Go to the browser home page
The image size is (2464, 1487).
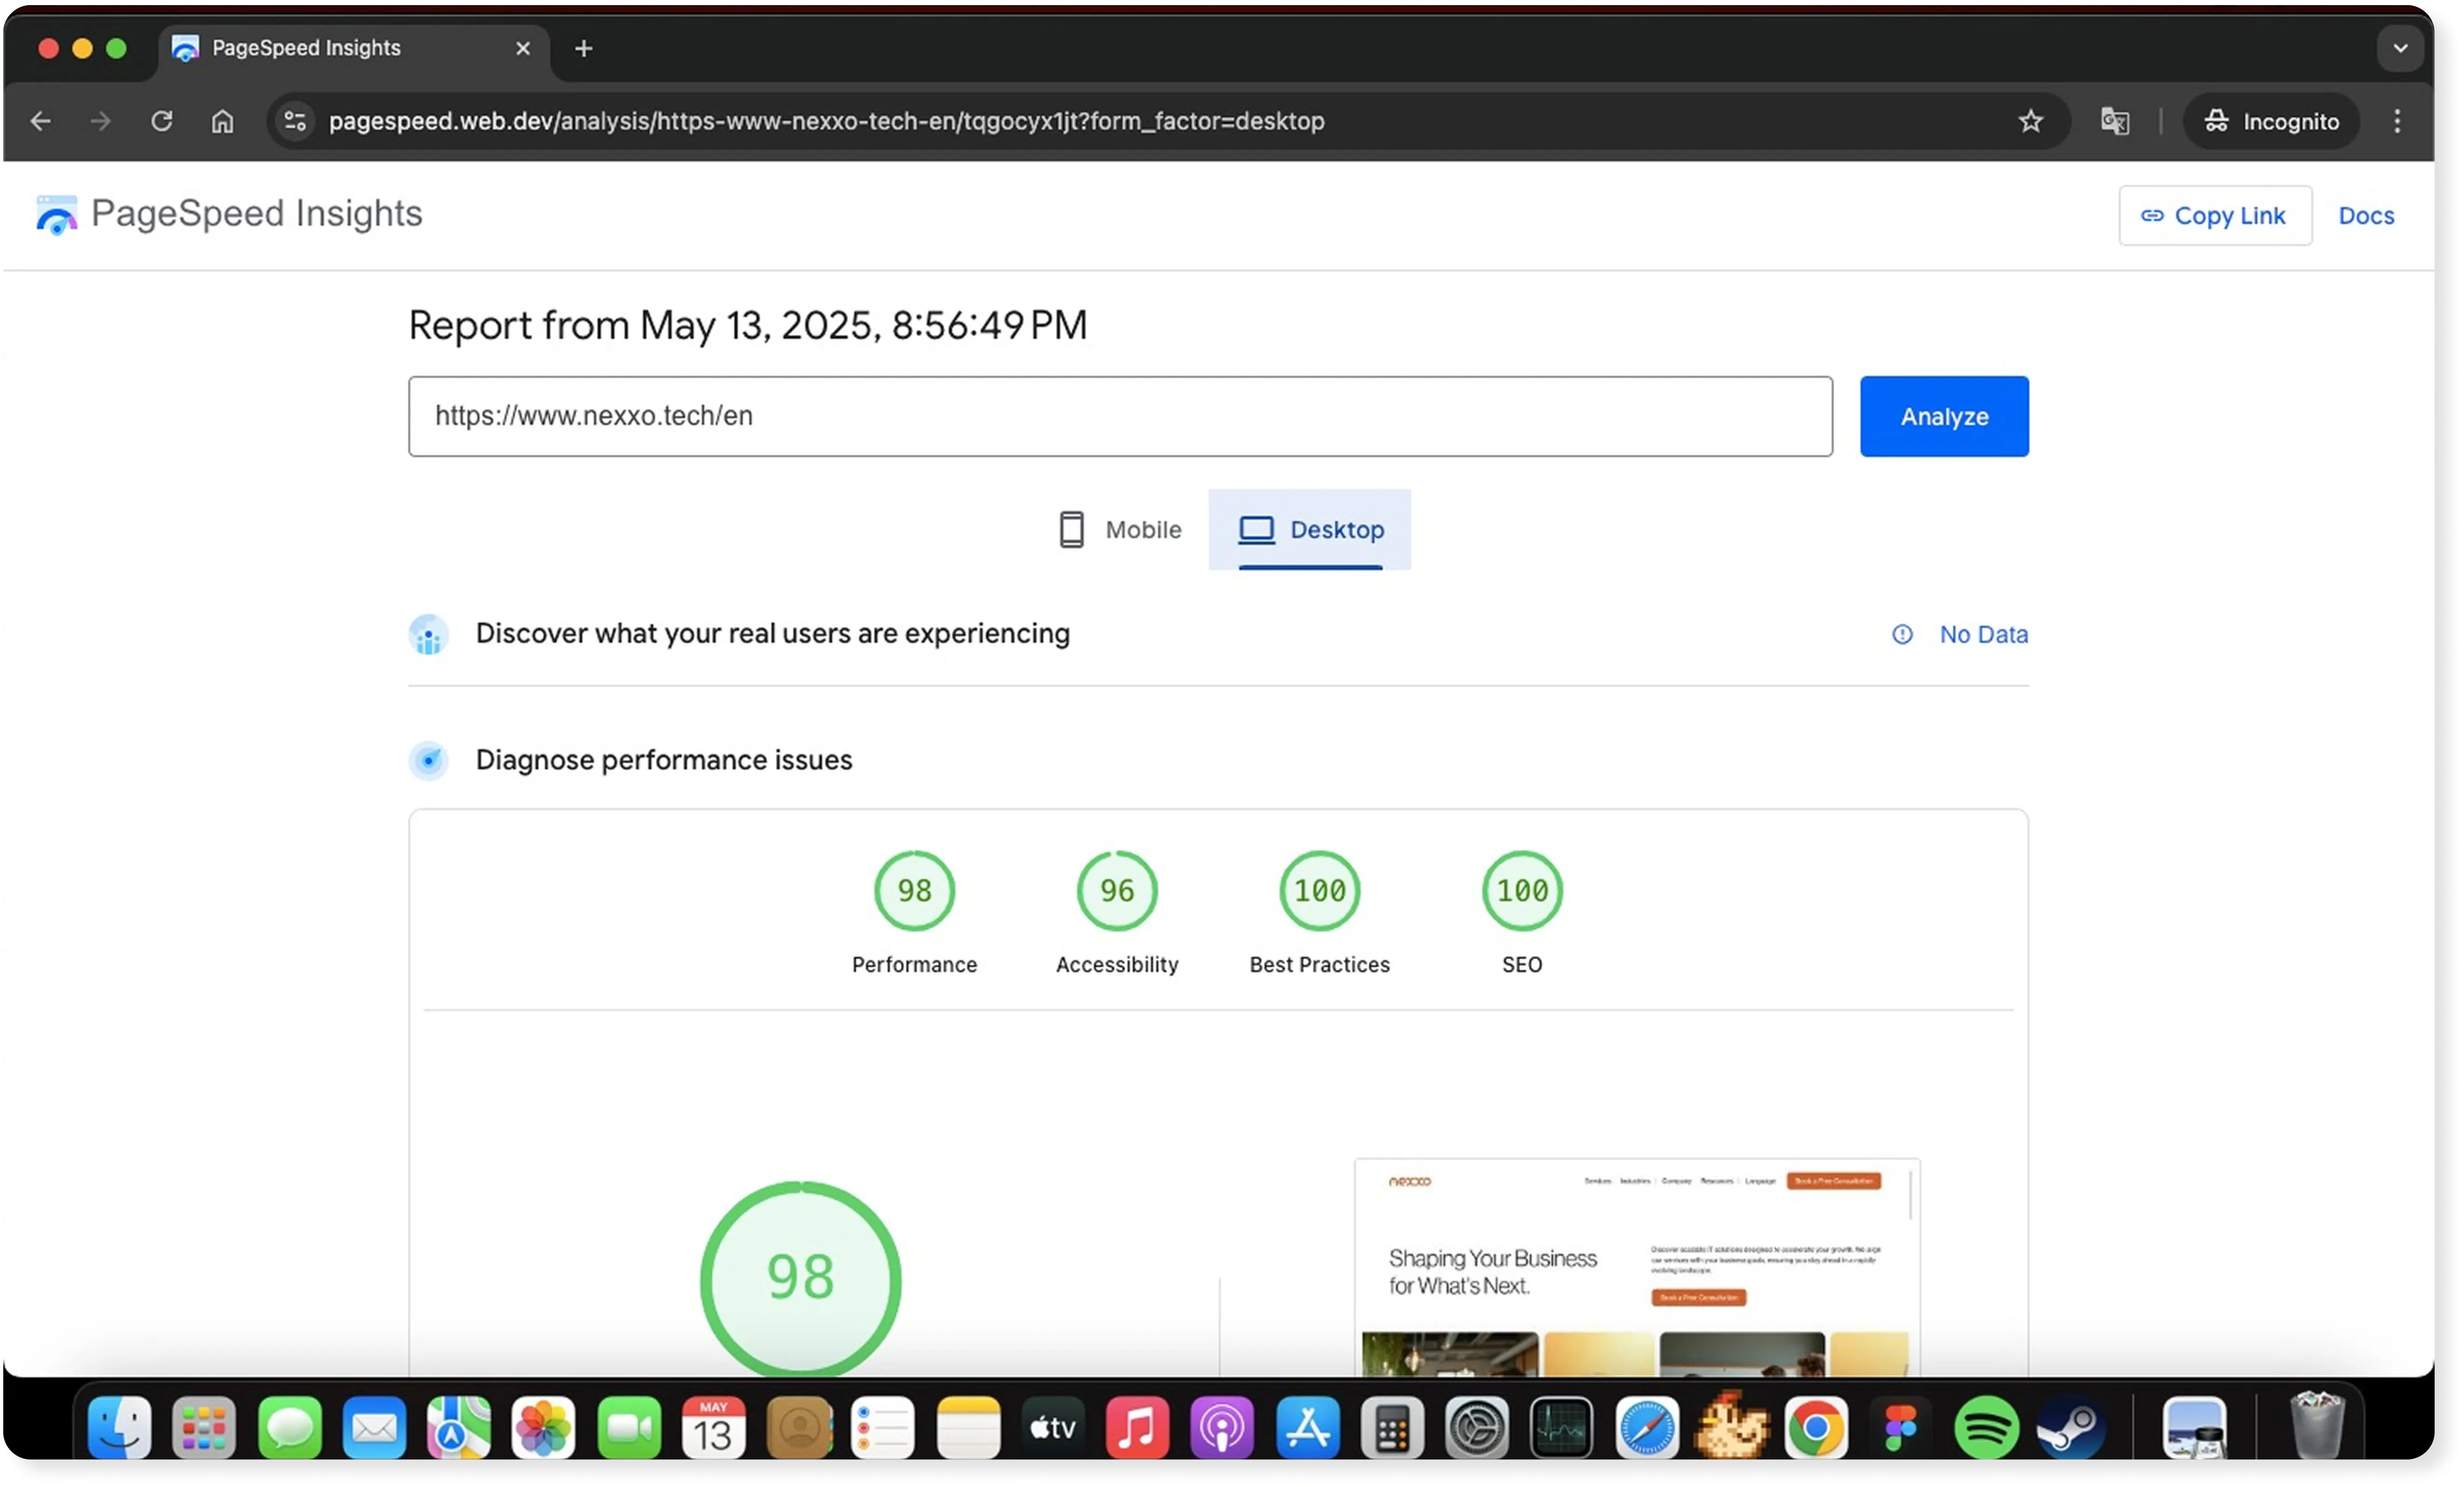(222, 121)
